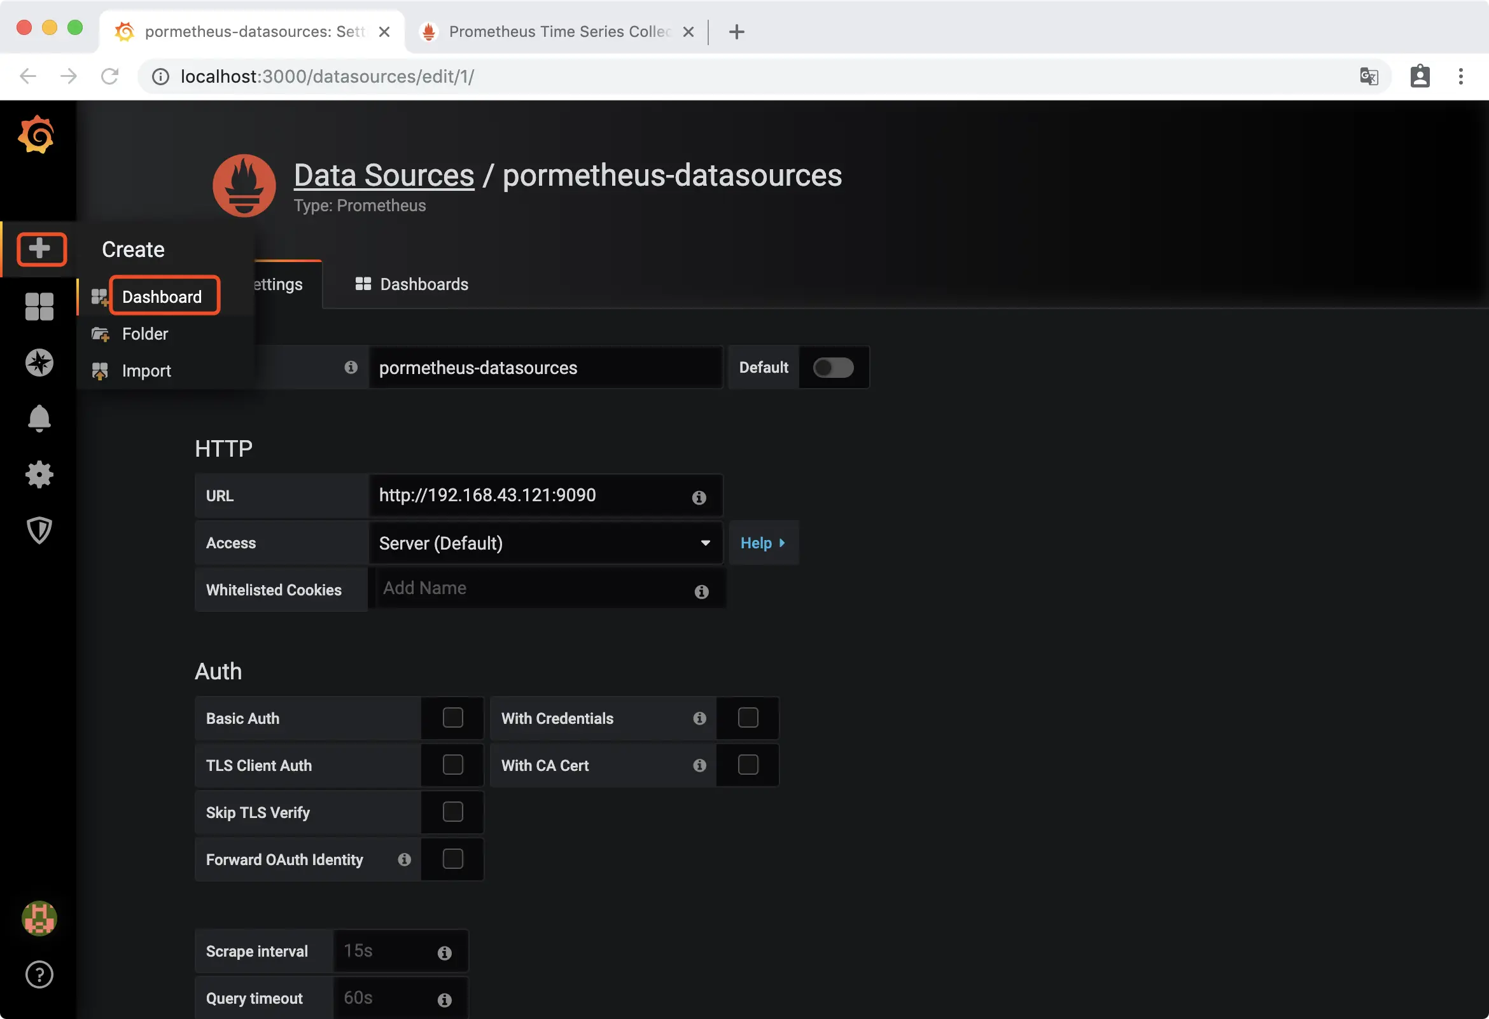Viewport: 1489px width, 1019px height.
Task: Enable the With CA Cert checkbox
Action: click(x=748, y=765)
